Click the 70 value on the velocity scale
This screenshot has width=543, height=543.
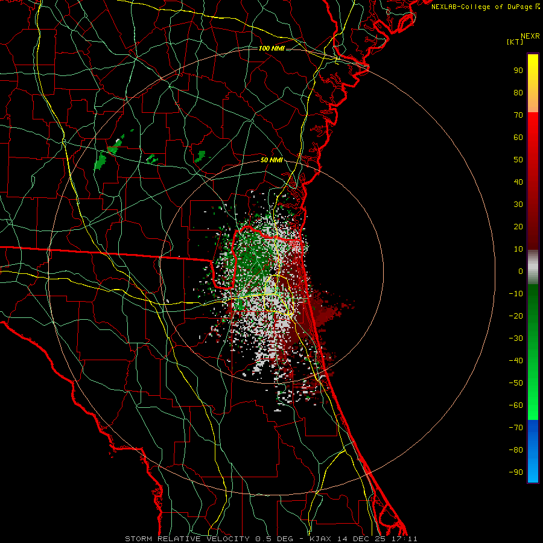[x=518, y=115]
